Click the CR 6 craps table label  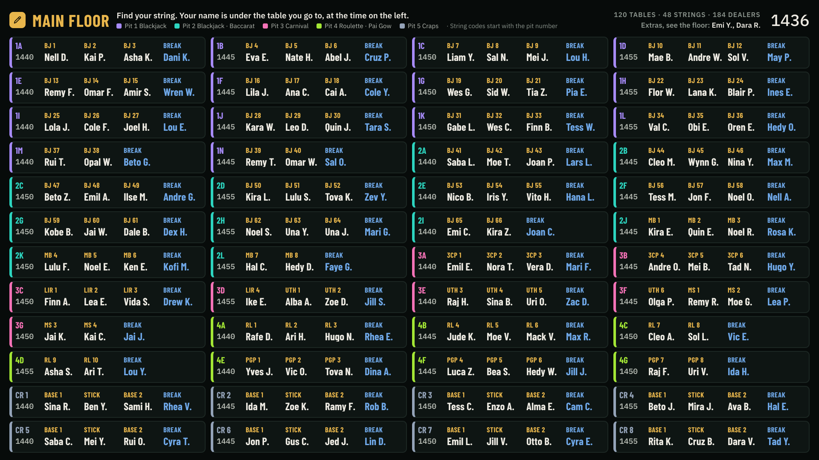[x=224, y=430]
